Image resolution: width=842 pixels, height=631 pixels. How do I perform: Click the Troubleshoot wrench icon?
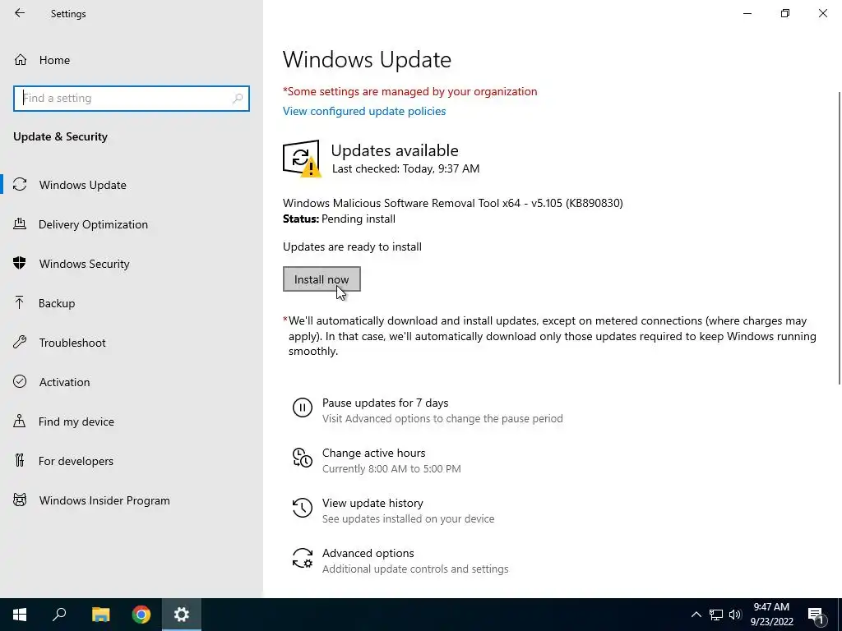click(20, 342)
